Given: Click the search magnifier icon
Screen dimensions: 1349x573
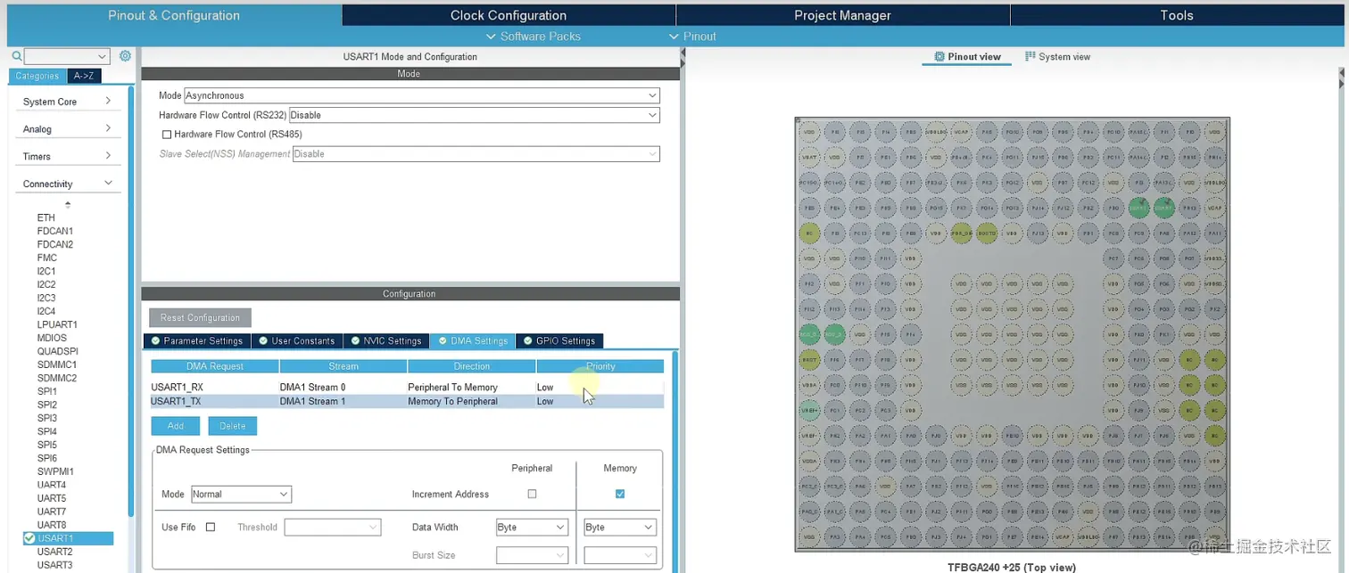Looking at the screenshot, I should pos(17,56).
